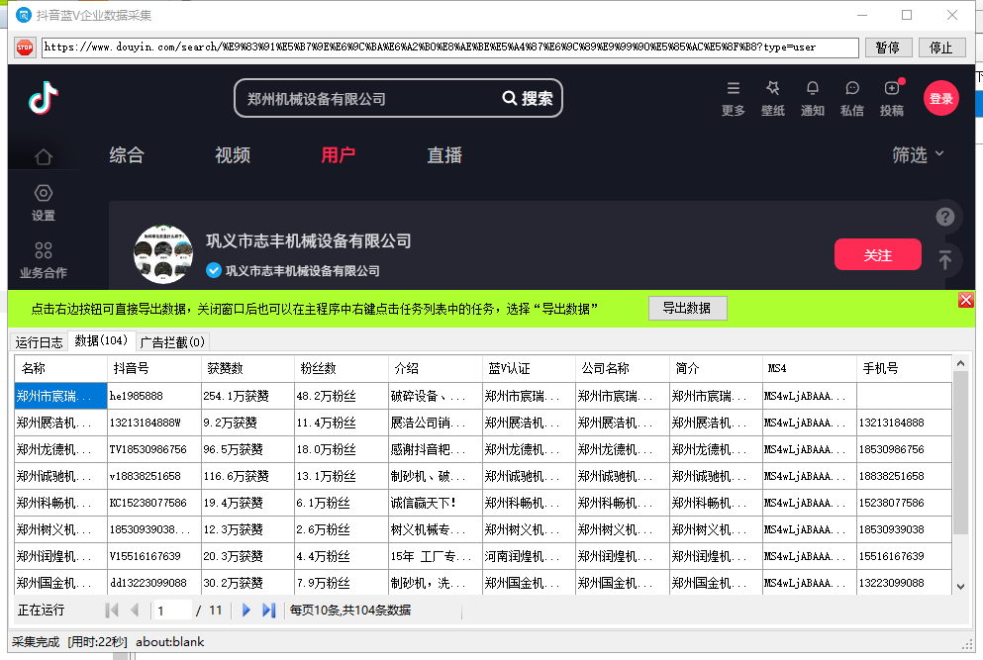Sort by 名称 column header

60,368
